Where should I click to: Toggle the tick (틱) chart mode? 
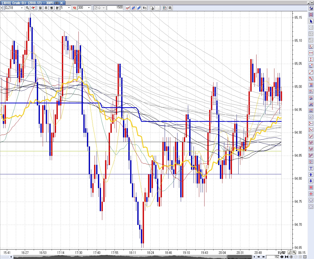tap(74, 8)
